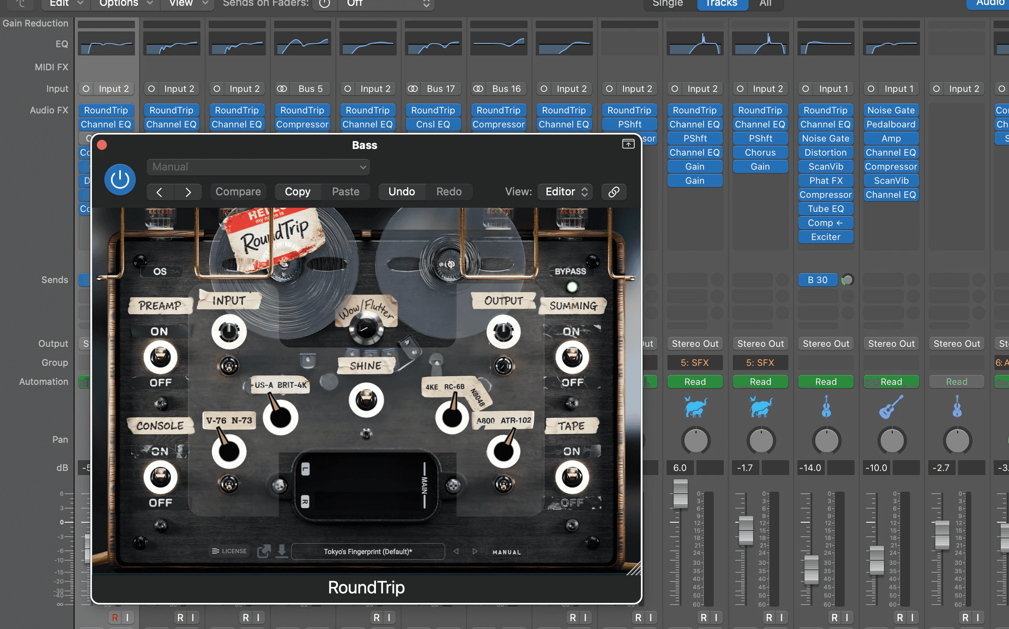Switch to the Single mixer tab

pyautogui.click(x=668, y=3)
